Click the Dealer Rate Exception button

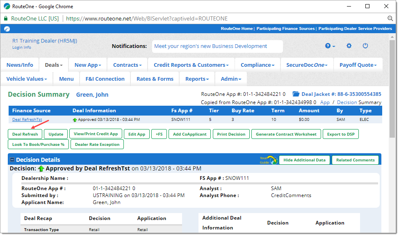[97, 144]
